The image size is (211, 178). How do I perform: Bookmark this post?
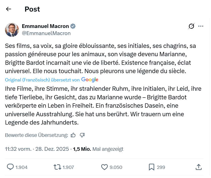[151, 167]
